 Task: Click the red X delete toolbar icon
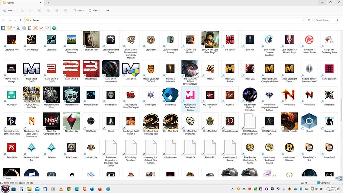point(35,28)
